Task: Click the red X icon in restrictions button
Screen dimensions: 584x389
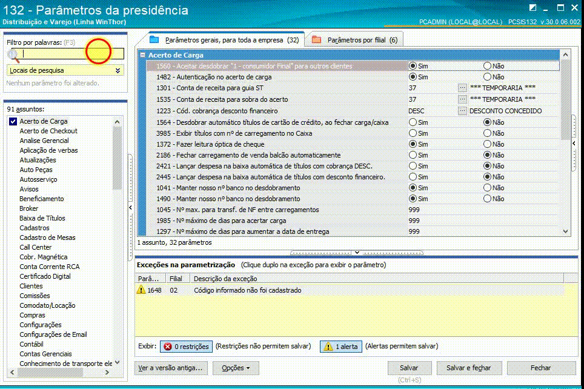Action: (168, 347)
